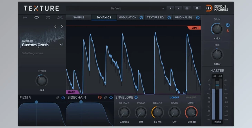Click the Cymbals category label
Image resolution: width=252 pixels, height=128 pixels.
point(28,41)
